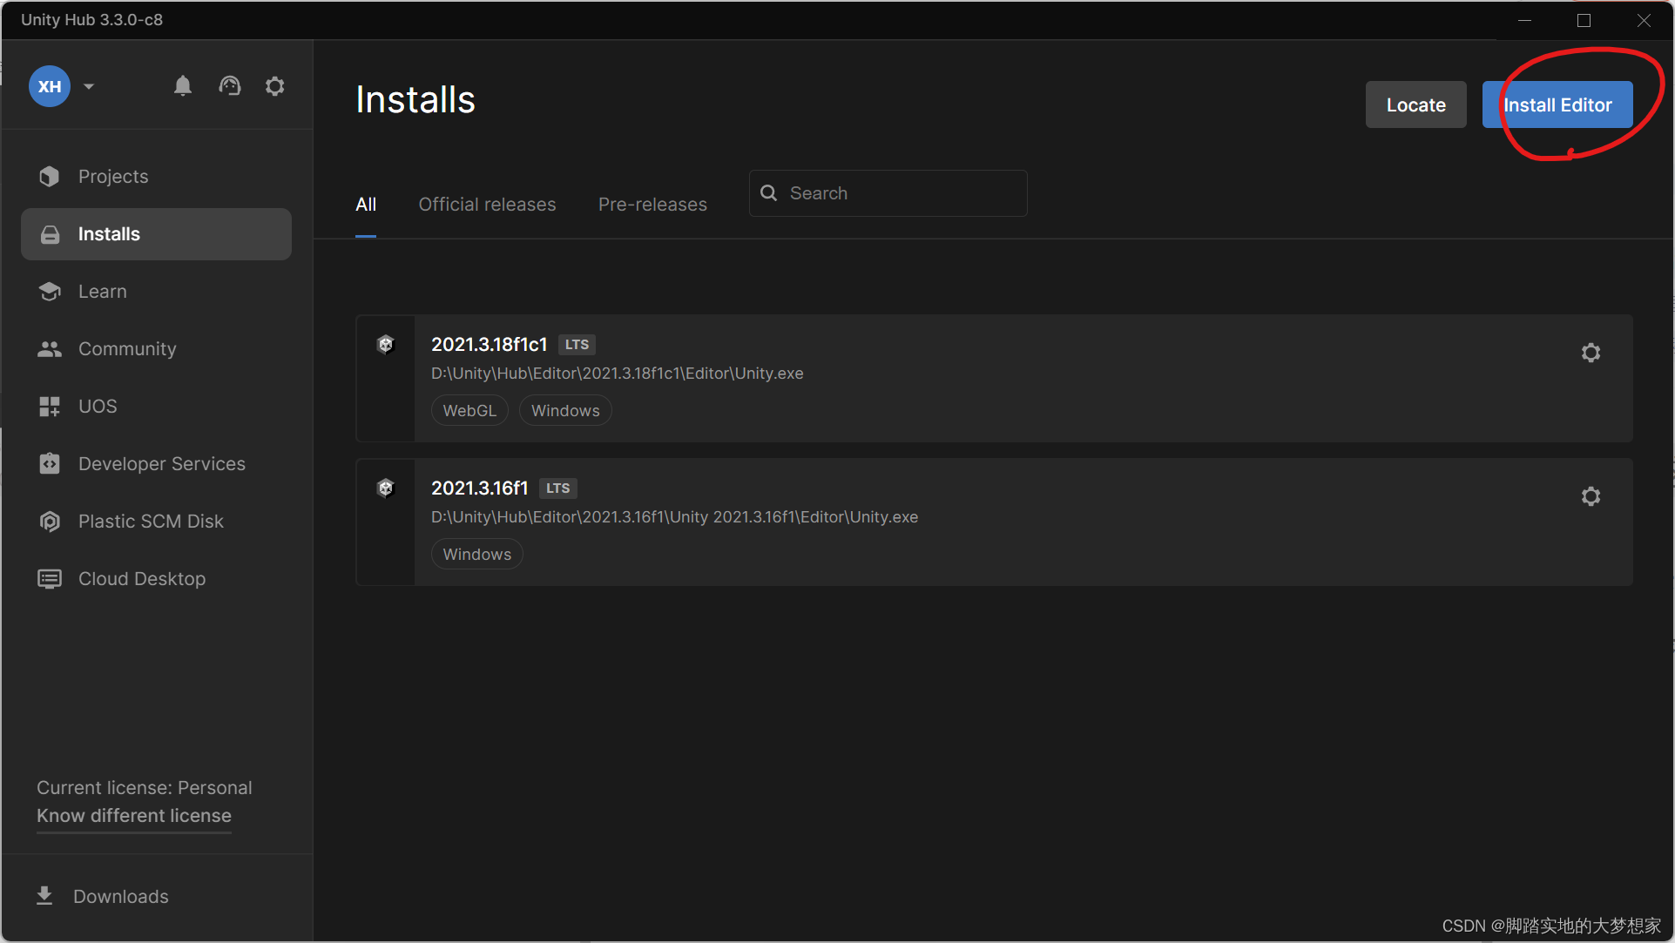Click the Know different license link
Viewport: 1675px width, 943px height.
click(x=134, y=816)
